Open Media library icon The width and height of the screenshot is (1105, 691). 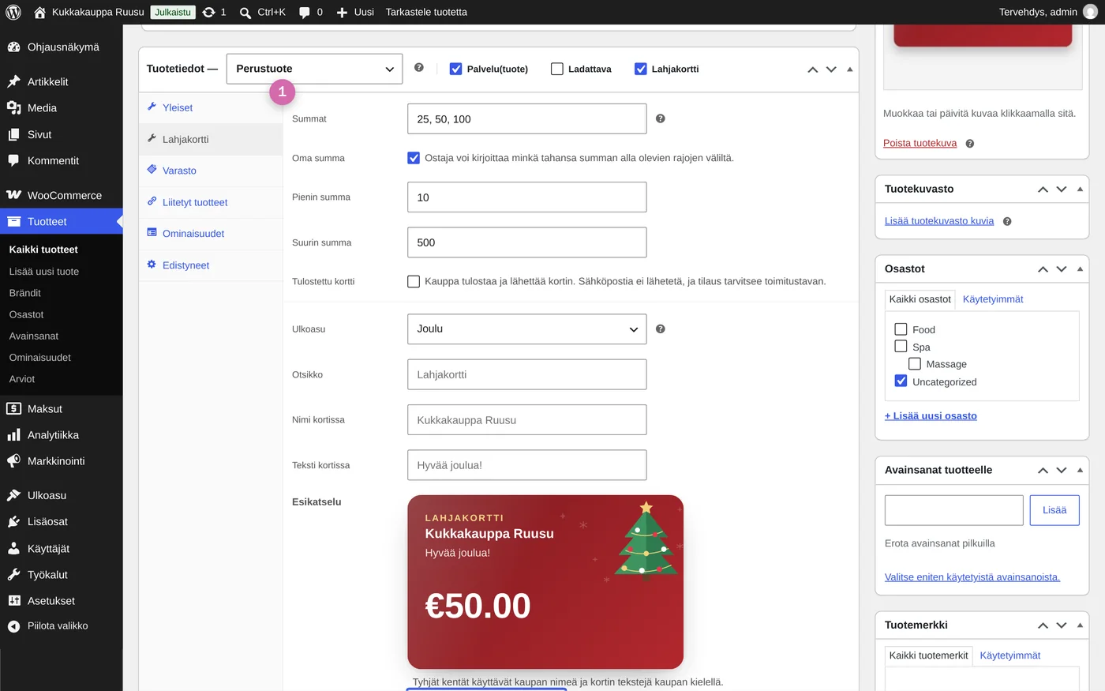[x=13, y=107]
